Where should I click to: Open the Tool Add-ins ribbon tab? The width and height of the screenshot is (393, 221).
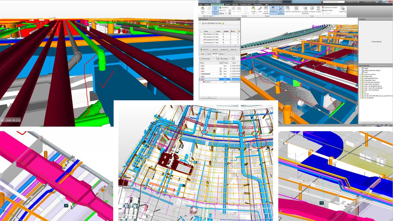pos(258,5)
